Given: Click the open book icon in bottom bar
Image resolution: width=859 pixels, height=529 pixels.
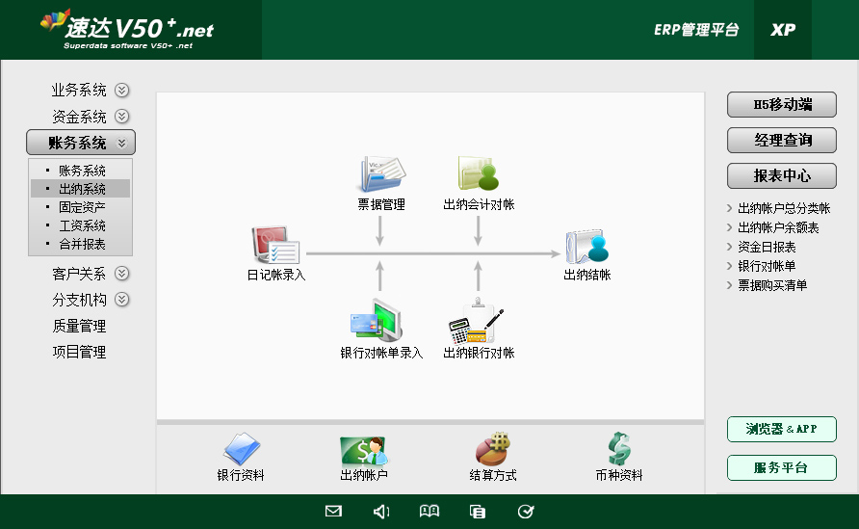Looking at the screenshot, I should coord(429,512).
